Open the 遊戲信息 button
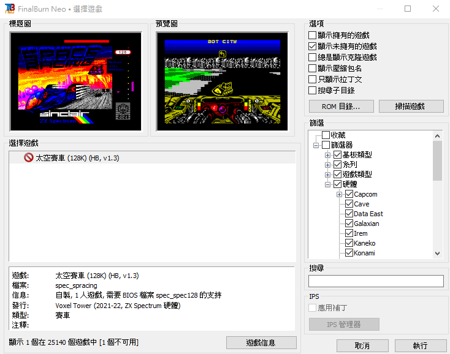 261,342
